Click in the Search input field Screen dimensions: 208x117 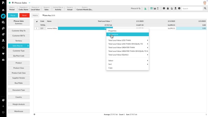click(x=192, y=9)
